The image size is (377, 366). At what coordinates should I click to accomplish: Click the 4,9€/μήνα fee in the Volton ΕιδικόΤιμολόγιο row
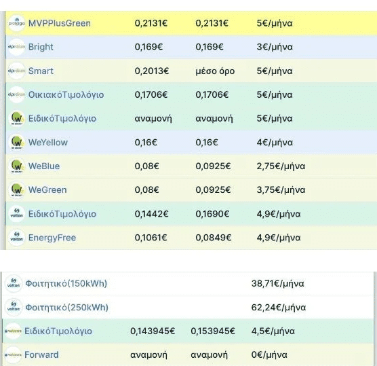click(x=279, y=214)
